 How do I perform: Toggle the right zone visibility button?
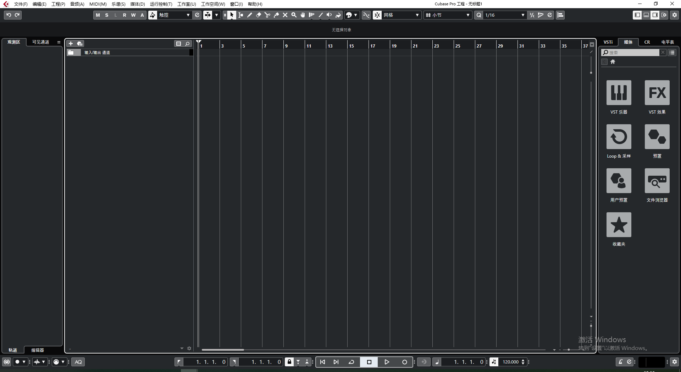655,15
